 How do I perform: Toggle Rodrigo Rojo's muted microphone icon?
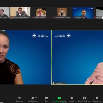point(74,18)
